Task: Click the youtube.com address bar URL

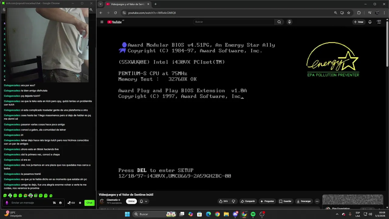Action: coord(152,13)
